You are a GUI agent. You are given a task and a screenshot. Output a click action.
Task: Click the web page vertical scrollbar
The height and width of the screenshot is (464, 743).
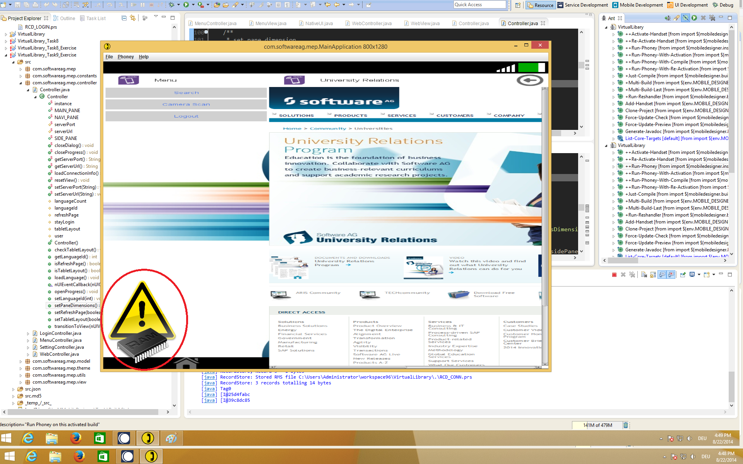click(x=545, y=226)
